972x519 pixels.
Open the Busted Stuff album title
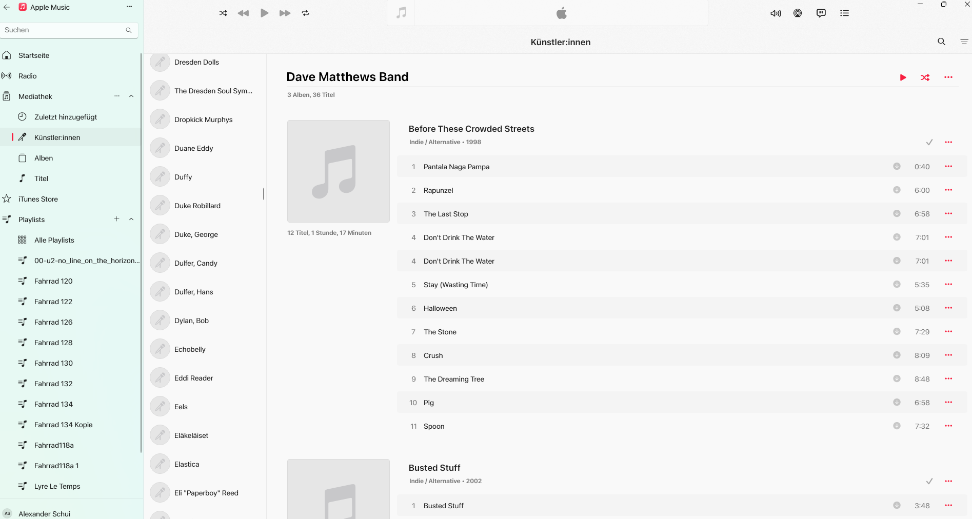(x=434, y=468)
